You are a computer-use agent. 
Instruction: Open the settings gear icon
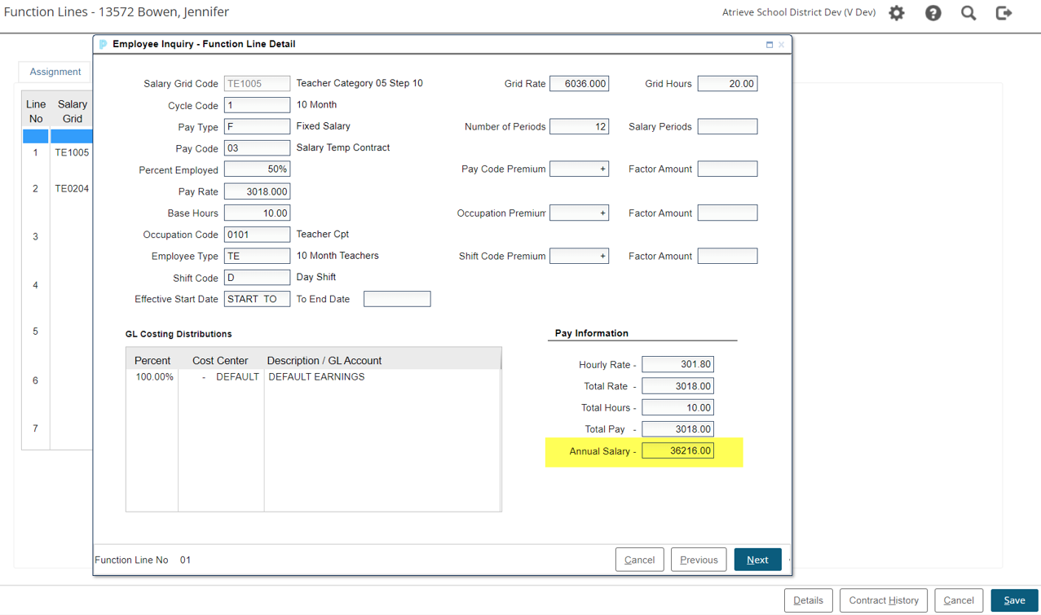[897, 13]
